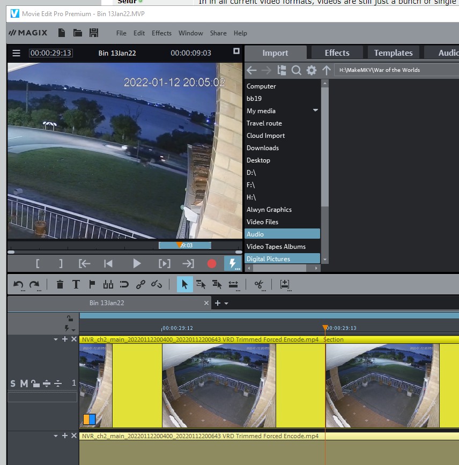Screen dimensions: 459x465
Task: Open the preview monitor hamburger menu
Action: pos(16,53)
